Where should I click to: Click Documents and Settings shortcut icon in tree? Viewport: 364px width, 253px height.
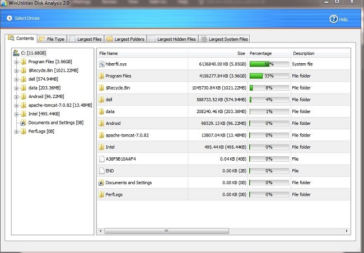23,123
